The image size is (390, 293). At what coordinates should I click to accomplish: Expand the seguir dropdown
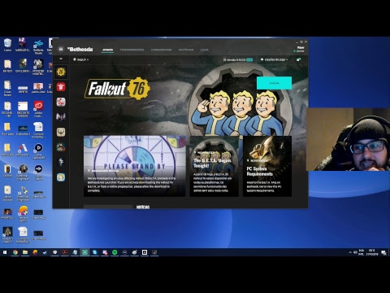[x=80, y=59]
